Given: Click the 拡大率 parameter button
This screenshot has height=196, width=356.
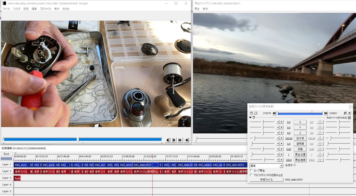Looking at the screenshot, I should click(x=300, y=138).
